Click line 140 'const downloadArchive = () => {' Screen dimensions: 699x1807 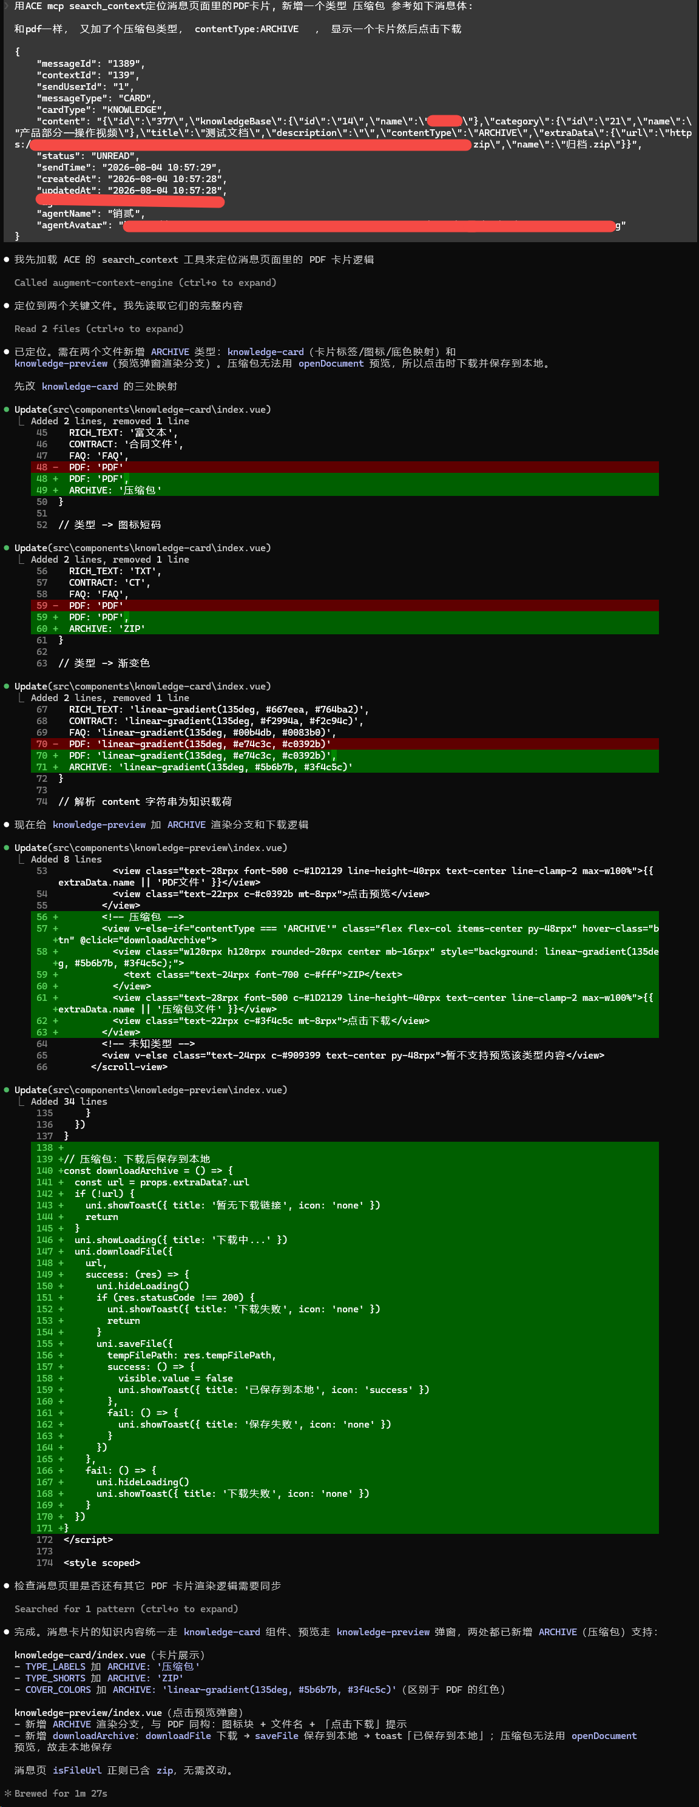344,1171
